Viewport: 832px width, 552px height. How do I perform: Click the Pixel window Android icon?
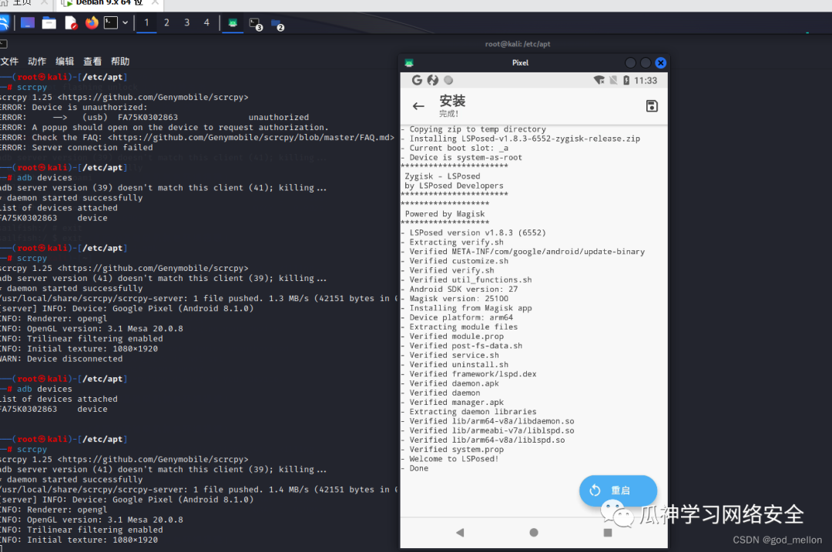[408, 62]
